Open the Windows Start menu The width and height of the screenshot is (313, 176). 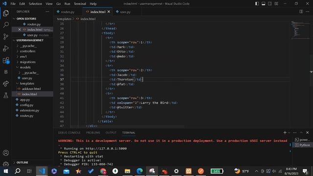pyautogui.click(x=6, y=171)
